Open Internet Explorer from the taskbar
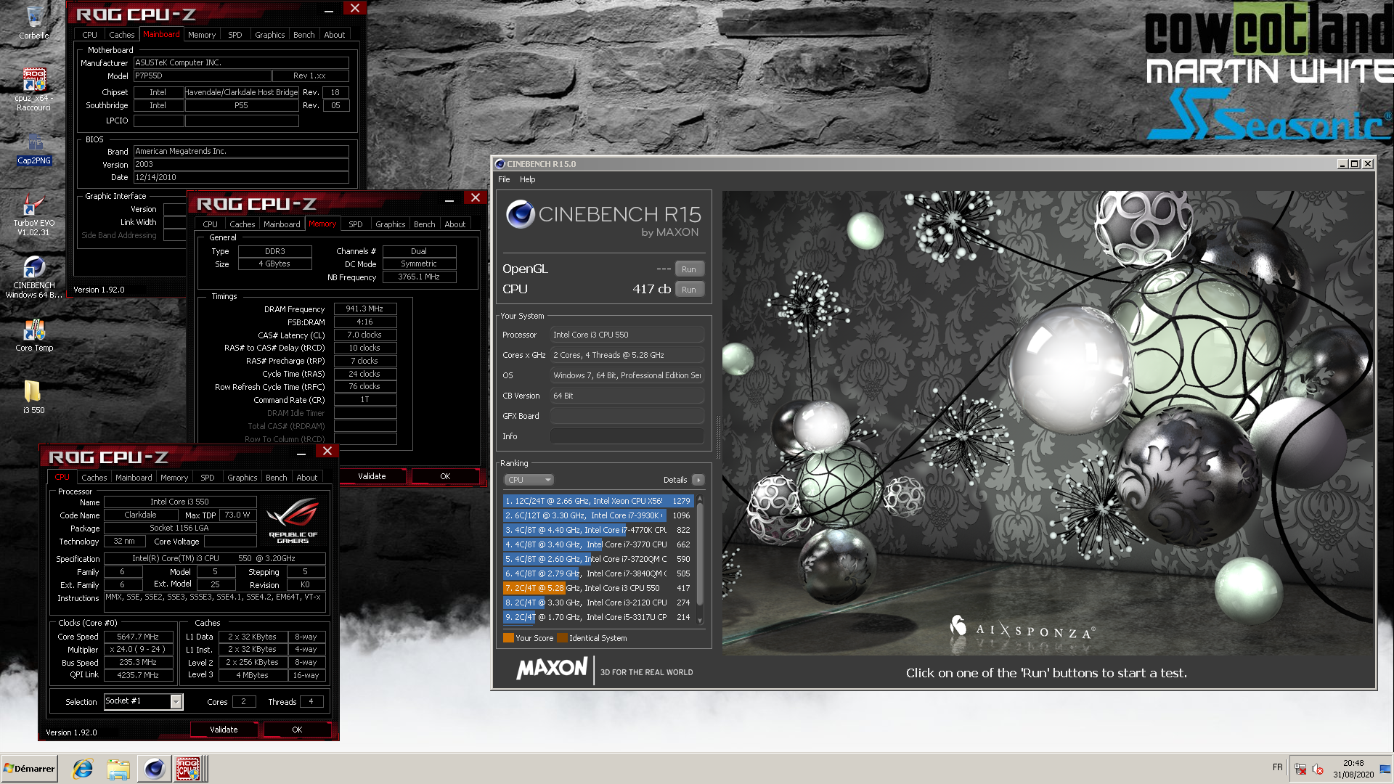 pyautogui.click(x=83, y=769)
